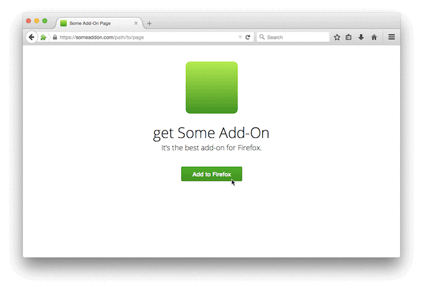Screen dimensions: 423x290
Task: Expand the URL history dropdown arrow
Action: pyautogui.click(x=240, y=37)
